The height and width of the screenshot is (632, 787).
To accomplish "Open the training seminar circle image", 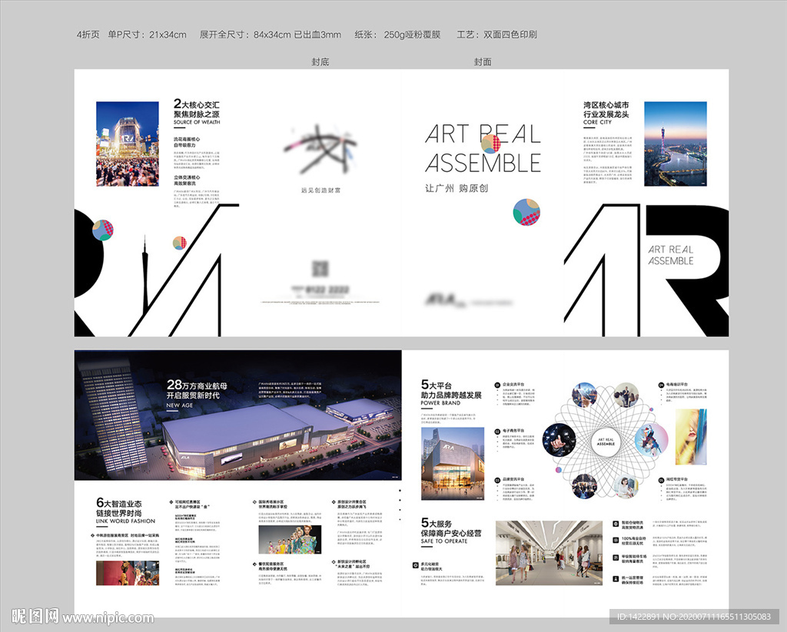I will (x=626, y=395).
